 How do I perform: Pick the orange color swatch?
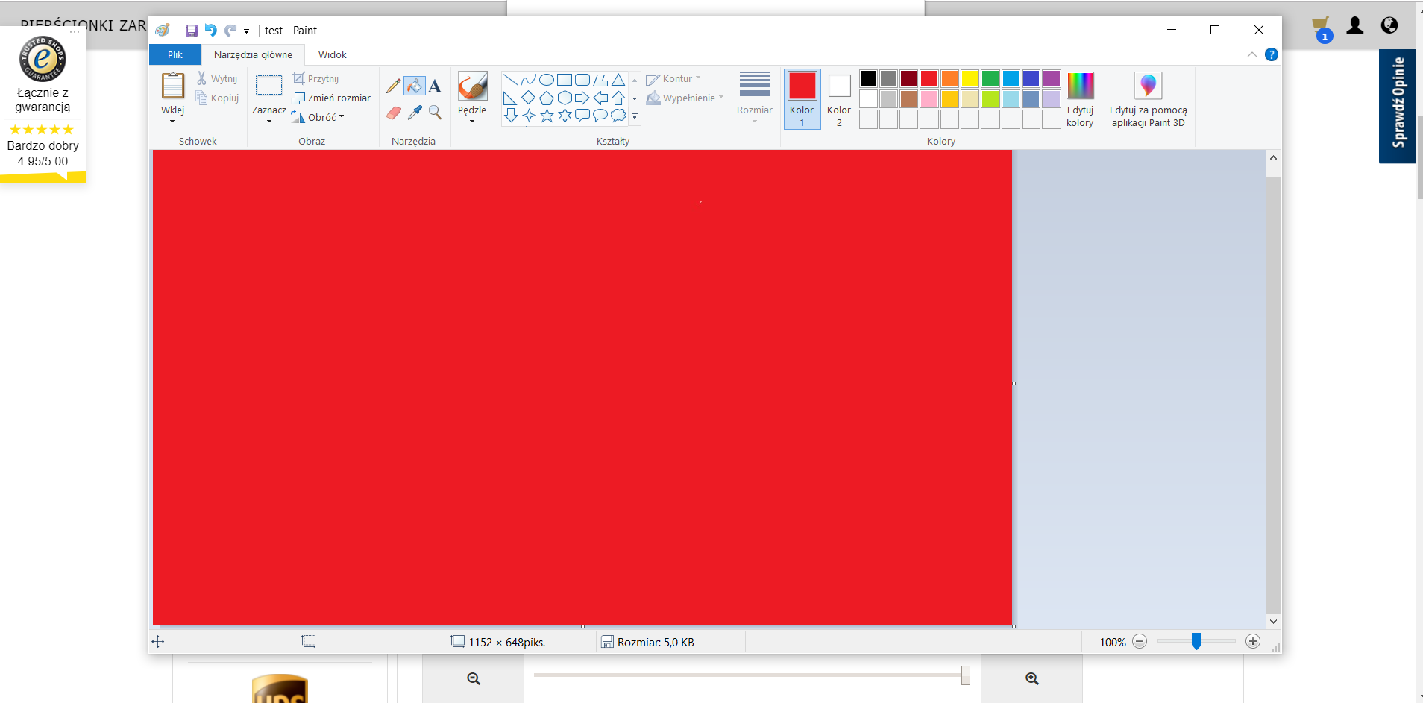point(949,79)
